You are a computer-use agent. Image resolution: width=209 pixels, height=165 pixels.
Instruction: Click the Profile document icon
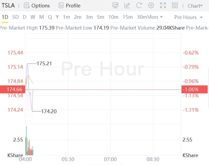point(61,6)
